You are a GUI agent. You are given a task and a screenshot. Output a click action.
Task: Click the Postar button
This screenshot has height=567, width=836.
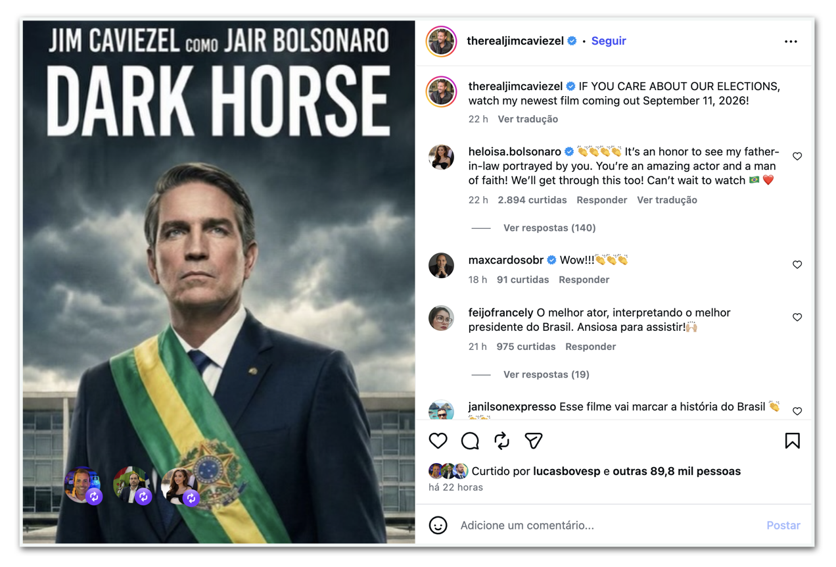pyautogui.click(x=783, y=525)
